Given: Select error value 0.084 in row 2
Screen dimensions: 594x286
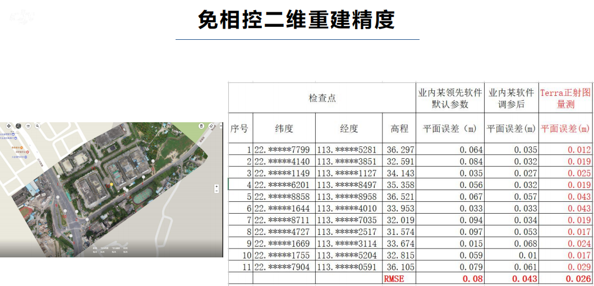Looking at the screenshot, I should pyautogui.click(x=450, y=161).
